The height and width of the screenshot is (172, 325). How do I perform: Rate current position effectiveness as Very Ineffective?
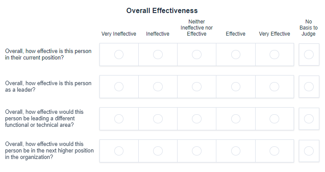119,55
